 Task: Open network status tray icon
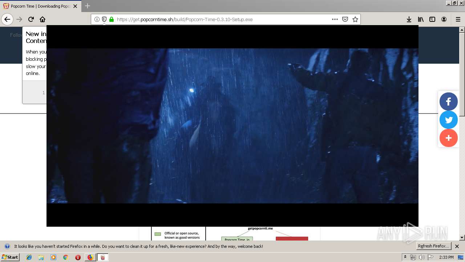point(413,257)
